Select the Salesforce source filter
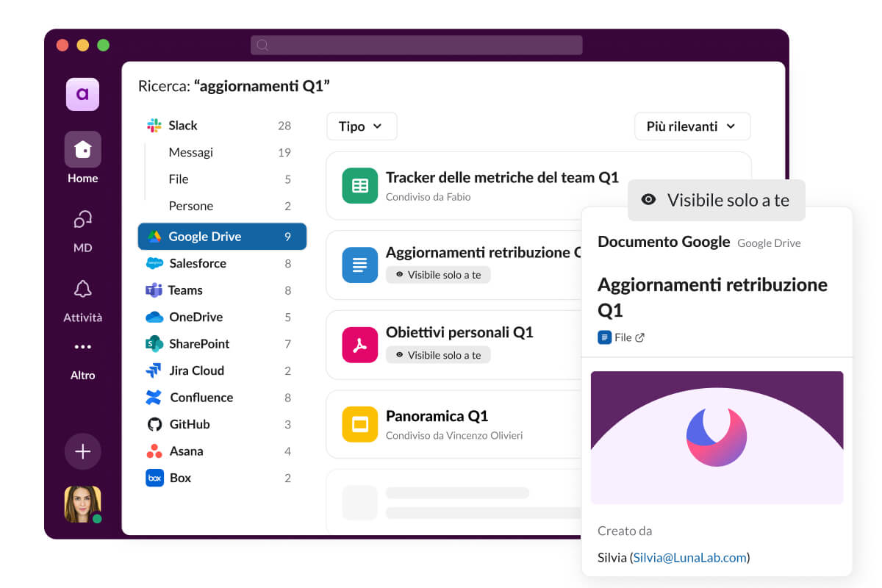Image resolution: width=882 pixels, height=588 pixels. (197, 263)
